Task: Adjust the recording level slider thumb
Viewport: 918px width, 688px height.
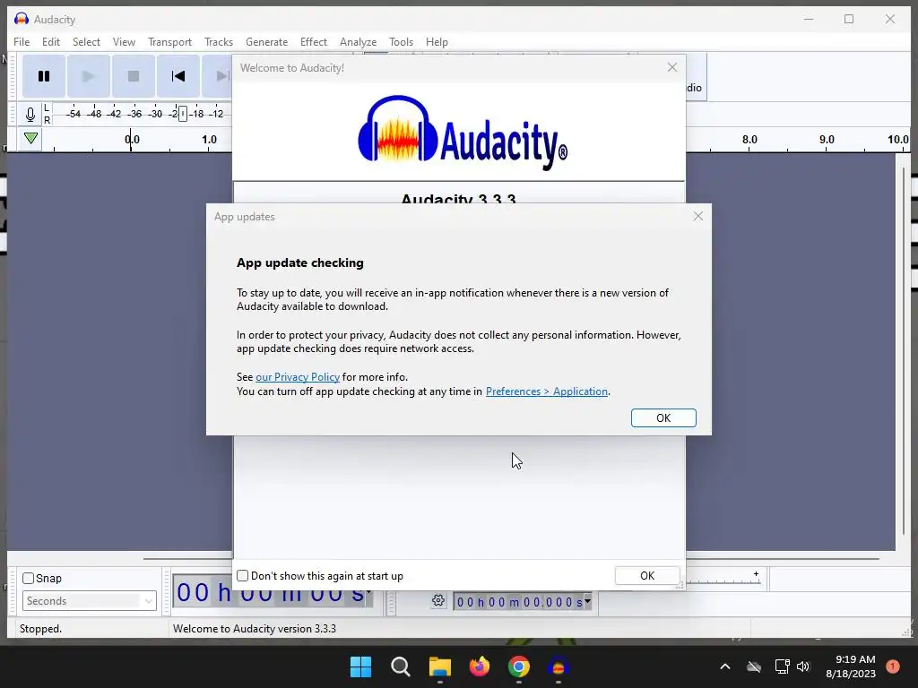Action: [183, 114]
